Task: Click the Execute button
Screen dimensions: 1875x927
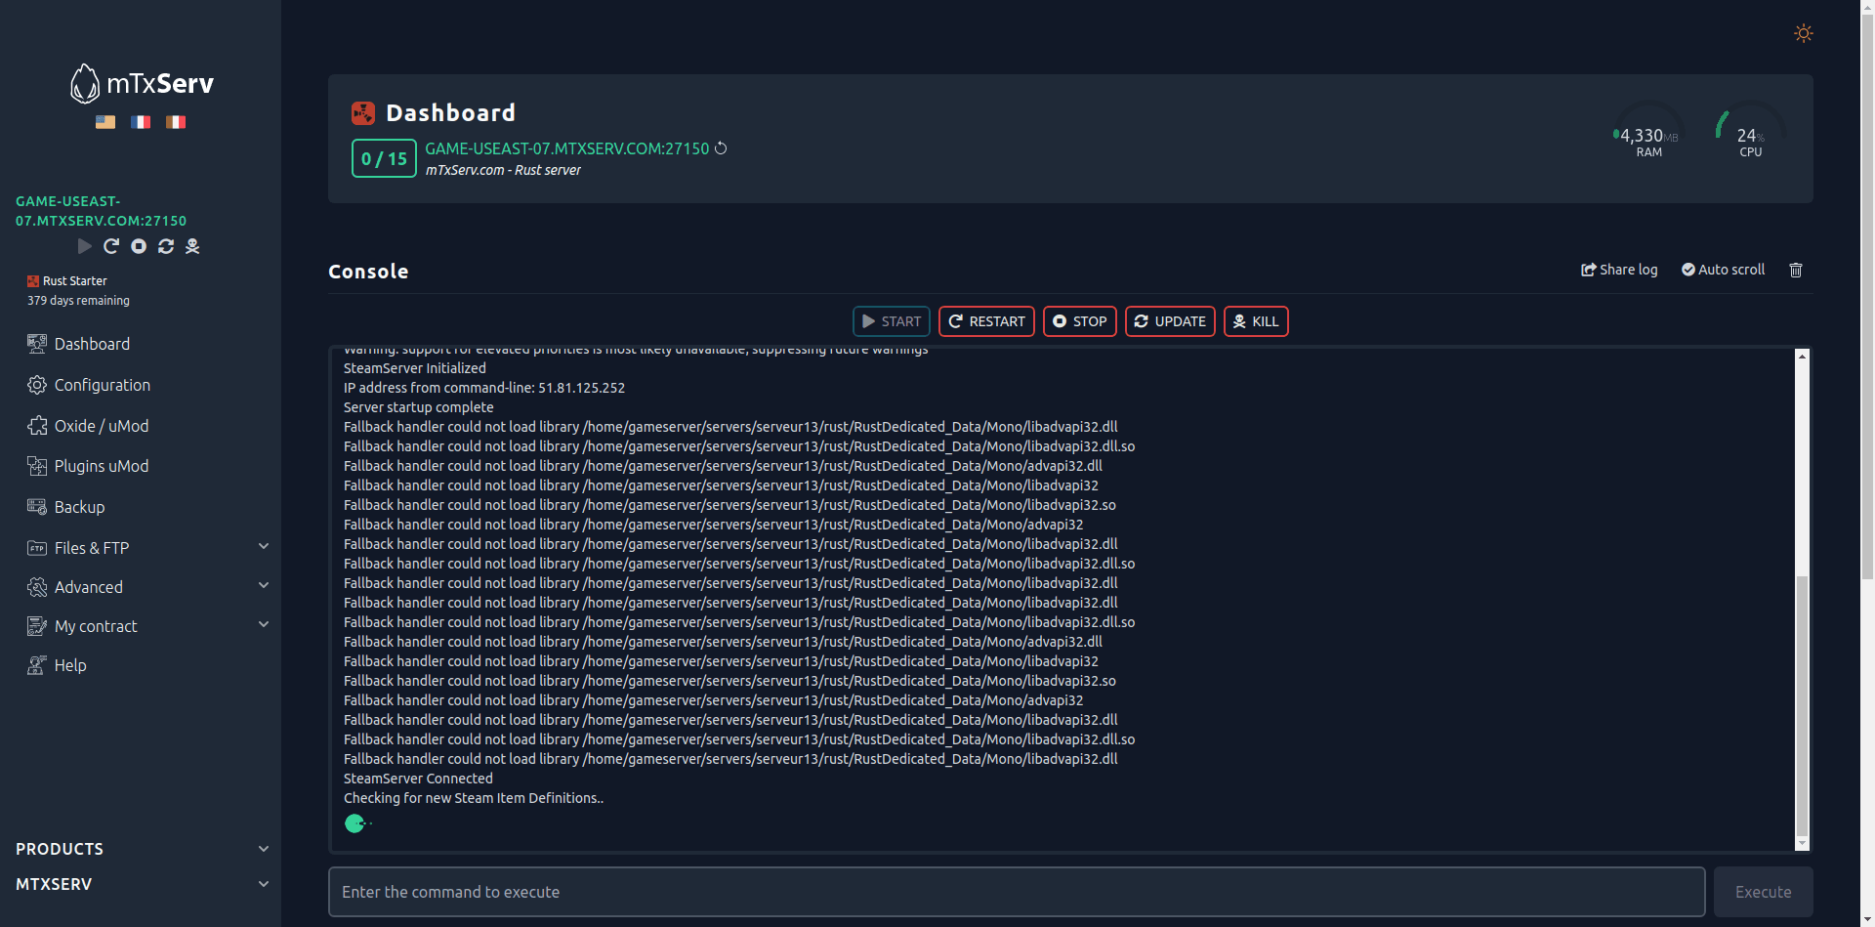Action: [x=1763, y=892]
